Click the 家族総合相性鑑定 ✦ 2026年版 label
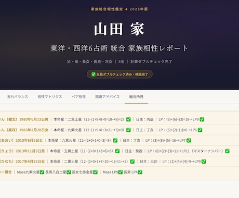This screenshot has width=239, height=198. tap(119, 9)
